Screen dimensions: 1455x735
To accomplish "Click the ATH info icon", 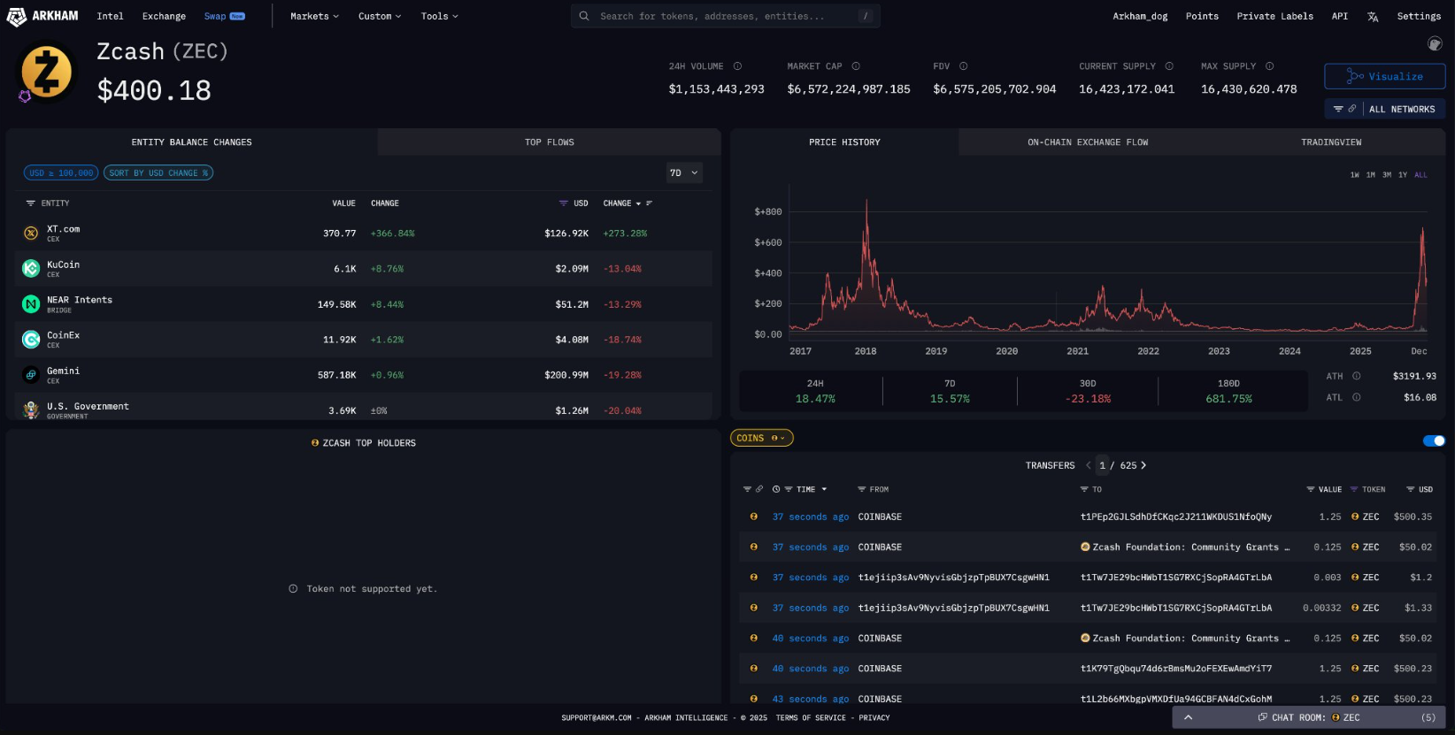I will [x=1356, y=376].
